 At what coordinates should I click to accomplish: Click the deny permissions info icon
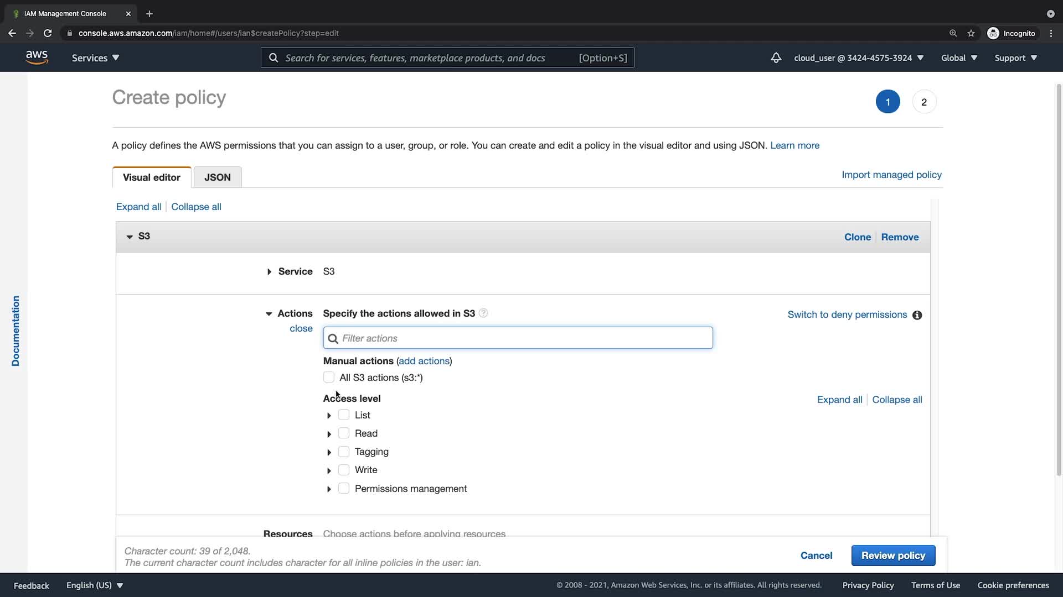click(x=917, y=315)
